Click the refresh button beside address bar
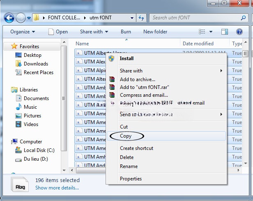Viewport: 253px width, 201px height. (141, 18)
